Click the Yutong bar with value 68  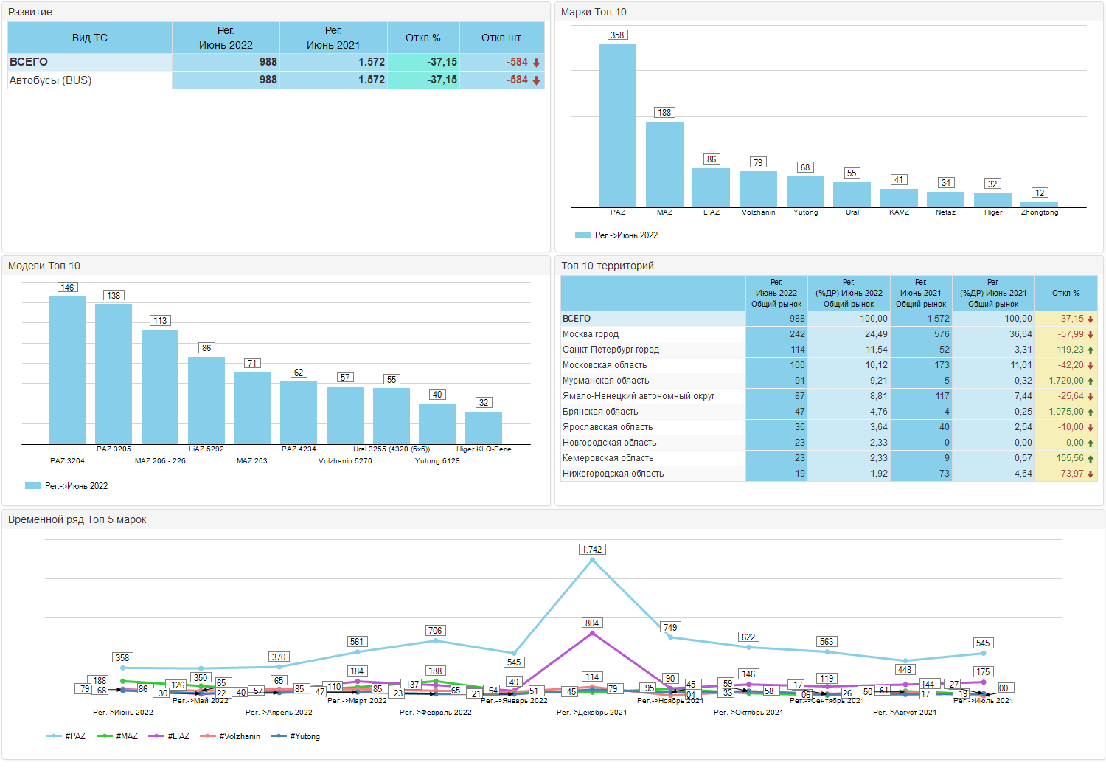tap(805, 192)
